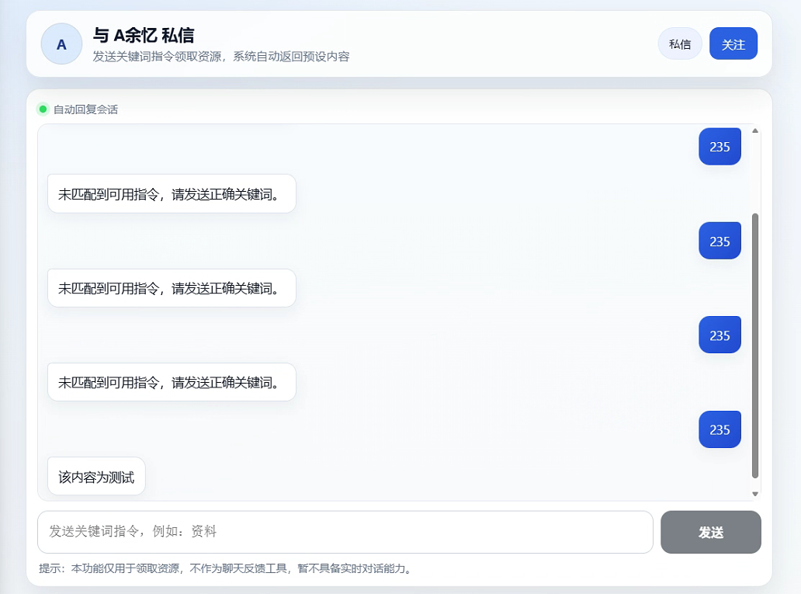Image resolution: width=801 pixels, height=594 pixels.
Task: Click the "与 A余忆 私信" header title
Action: [x=144, y=35]
